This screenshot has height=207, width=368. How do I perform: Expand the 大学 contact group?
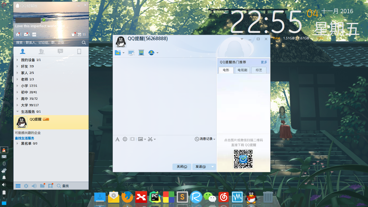pos(18,105)
